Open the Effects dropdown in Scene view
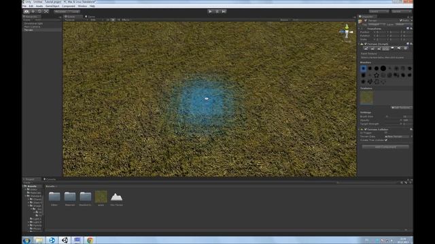 (x=126, y=20)
